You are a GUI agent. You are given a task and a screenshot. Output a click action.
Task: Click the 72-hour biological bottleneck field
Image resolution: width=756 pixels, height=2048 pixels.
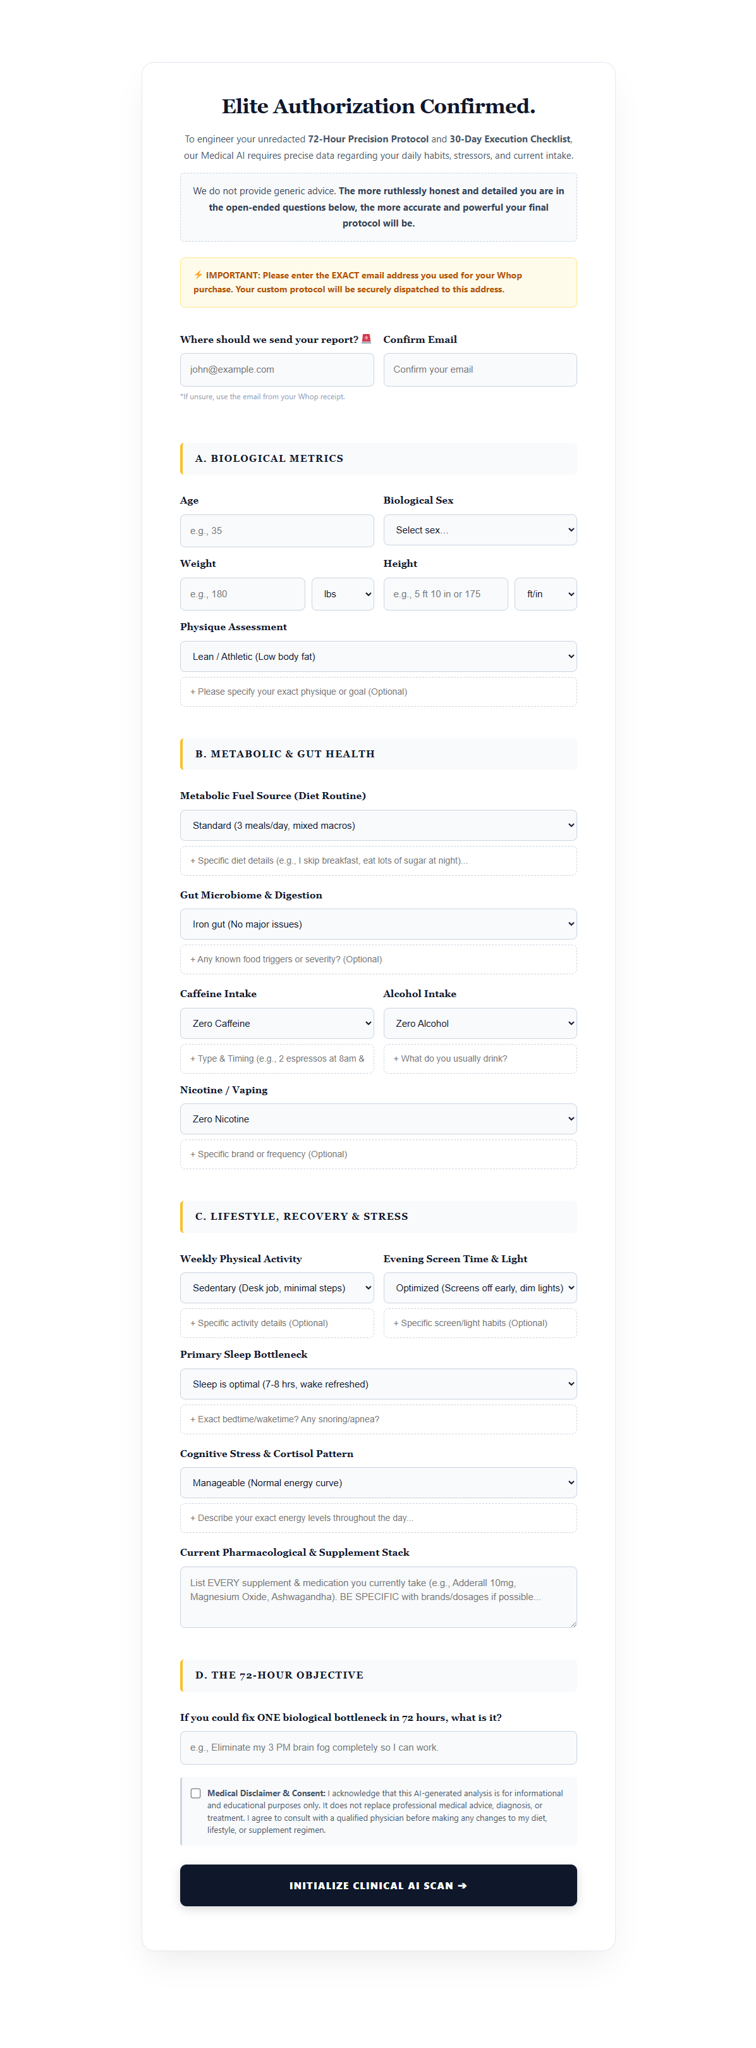[x=378, y=1747]
